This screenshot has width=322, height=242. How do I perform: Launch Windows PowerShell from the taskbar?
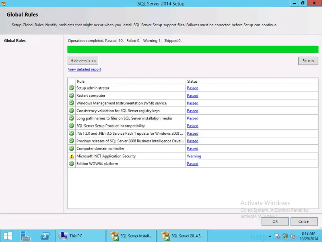coord(45,236)
